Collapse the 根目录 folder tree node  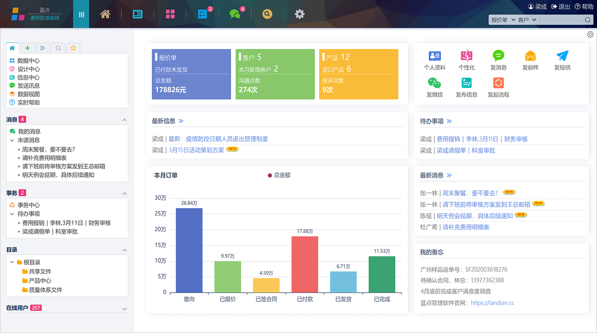12,262
